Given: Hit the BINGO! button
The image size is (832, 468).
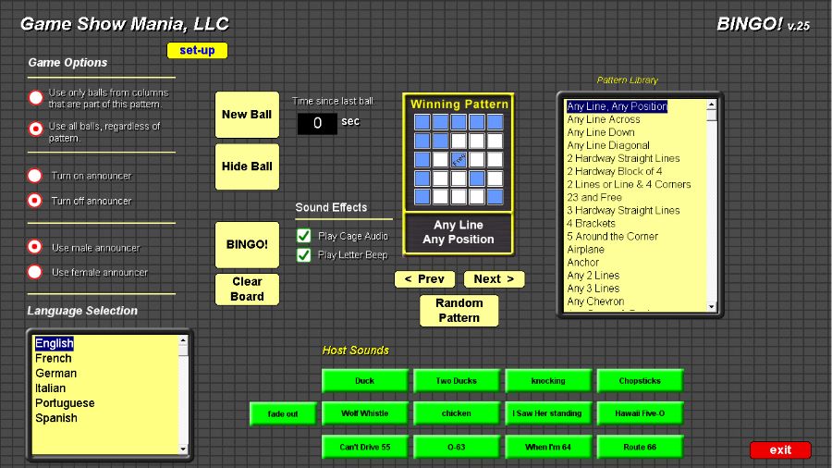Looking at the screenshot, I should (247, 245).
